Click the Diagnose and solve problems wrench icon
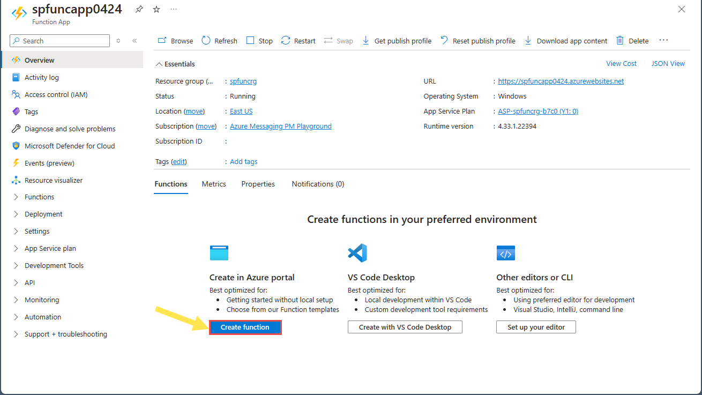The width and height of the screenshot is (702, 395). 16,129
